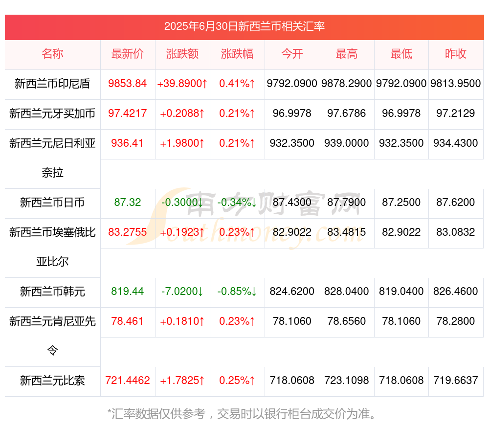
Task: Click the row name 新西兰币印尼盾
Action: [x=52, y=84]
